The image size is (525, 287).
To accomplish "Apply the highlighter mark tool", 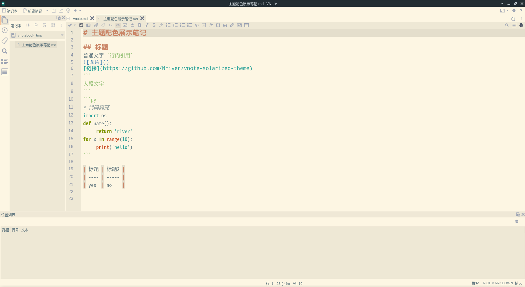I will tap(161, 25).
